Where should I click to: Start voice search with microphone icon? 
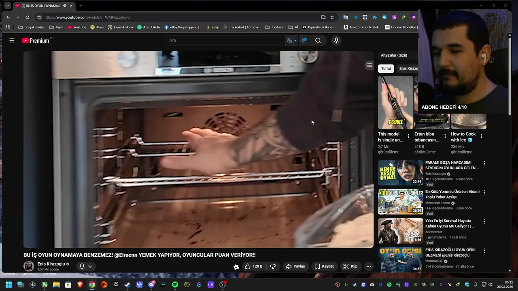pos(336,40)
